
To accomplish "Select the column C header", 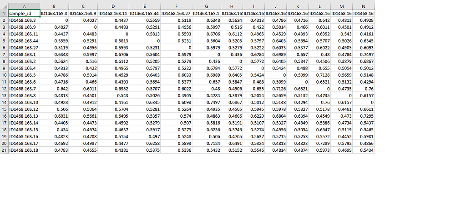I will tap(83, 6).
